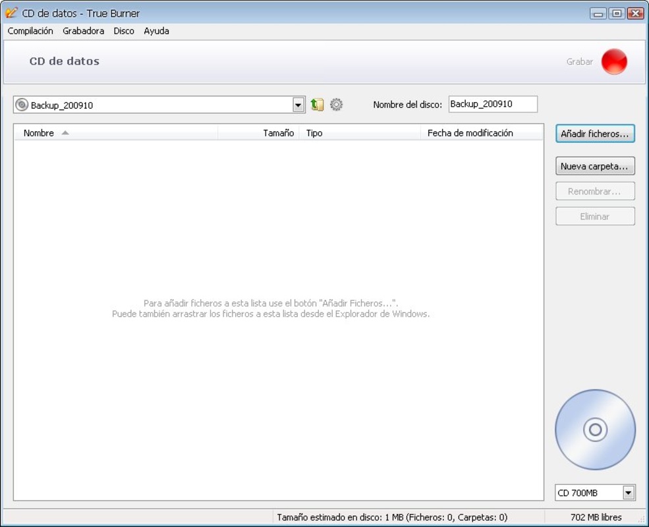Expand the Backup_200910 path dropdown
649x527 pixels.
tap(298, 105)
